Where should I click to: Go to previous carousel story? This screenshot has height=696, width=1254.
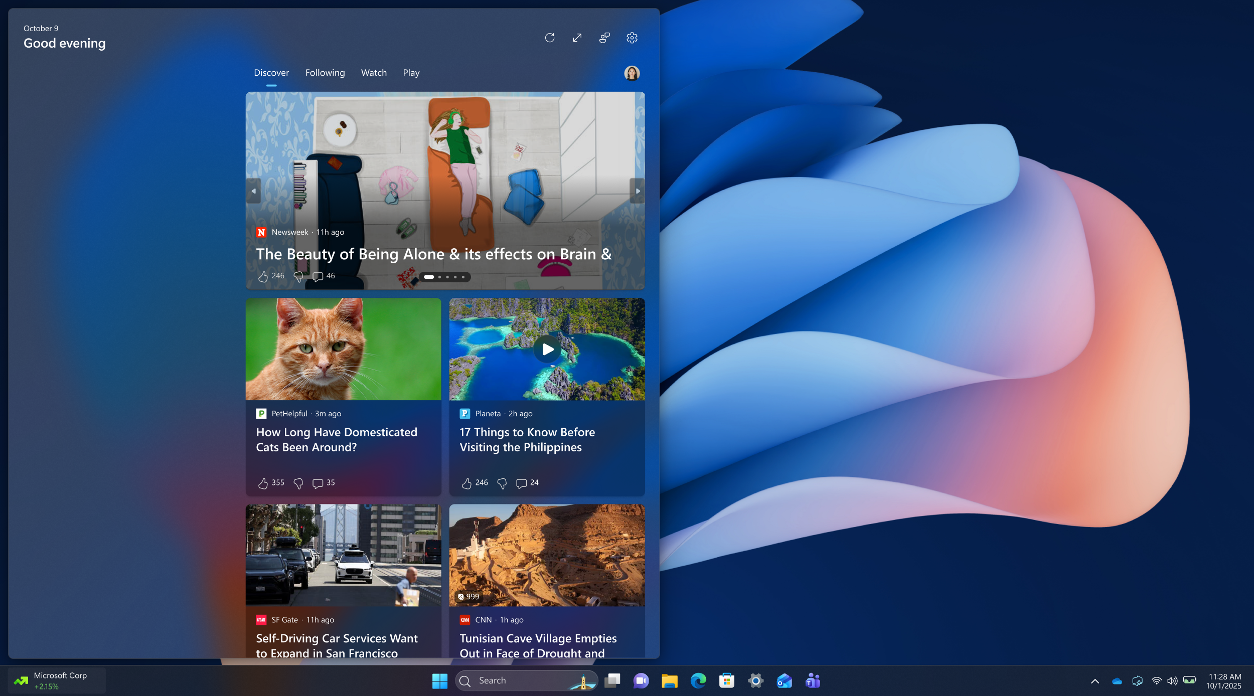click(x=253, y=191)
